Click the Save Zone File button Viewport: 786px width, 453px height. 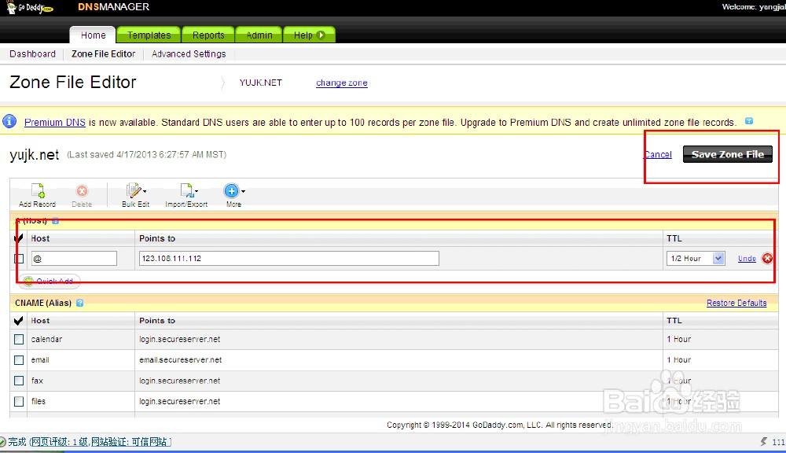click(727, 154)
